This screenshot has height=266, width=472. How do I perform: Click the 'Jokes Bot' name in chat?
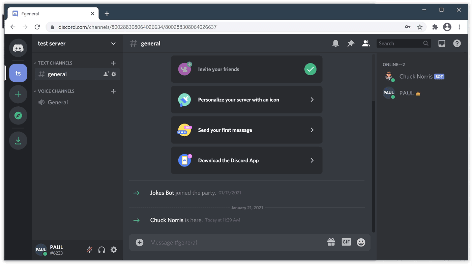click(x=162, y=193)
